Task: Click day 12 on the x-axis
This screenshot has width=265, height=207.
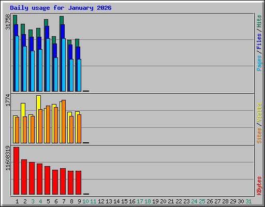Action: tap(101, 201)
